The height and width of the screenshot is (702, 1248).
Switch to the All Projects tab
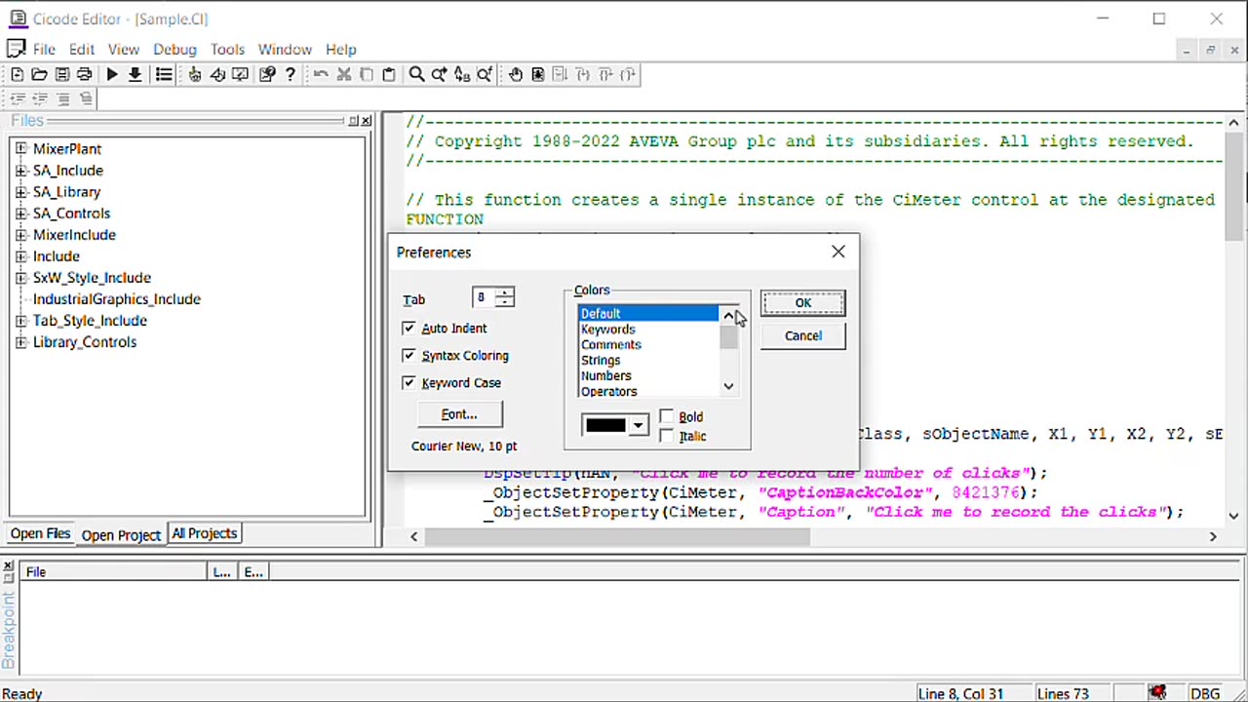pos(205,533)
